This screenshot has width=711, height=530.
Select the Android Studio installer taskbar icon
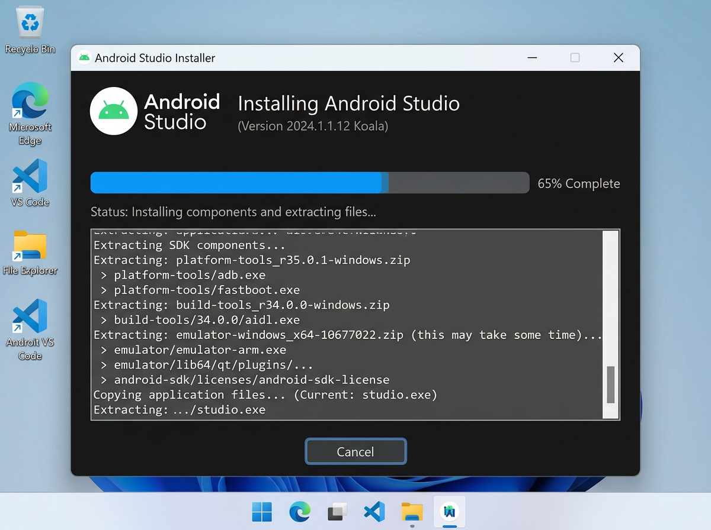coord(450,512)
